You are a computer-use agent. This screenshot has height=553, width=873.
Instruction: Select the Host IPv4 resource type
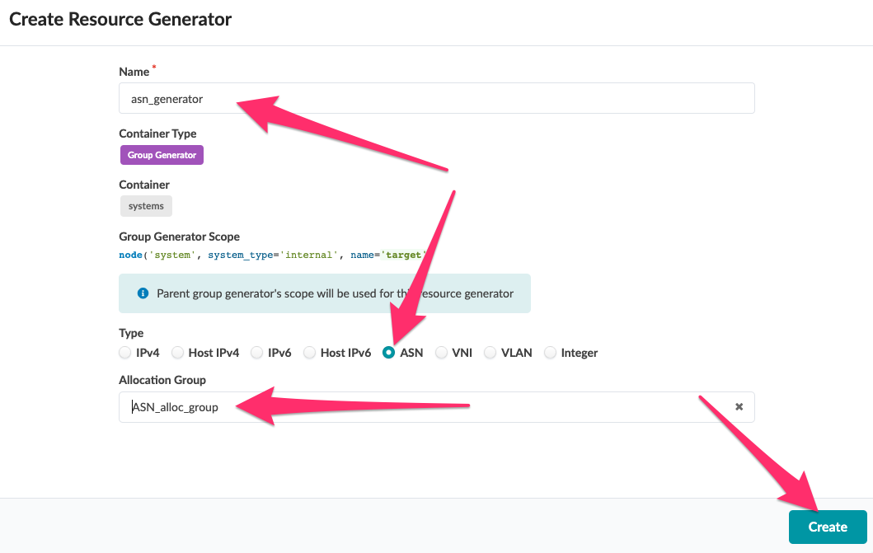point(177,352)
